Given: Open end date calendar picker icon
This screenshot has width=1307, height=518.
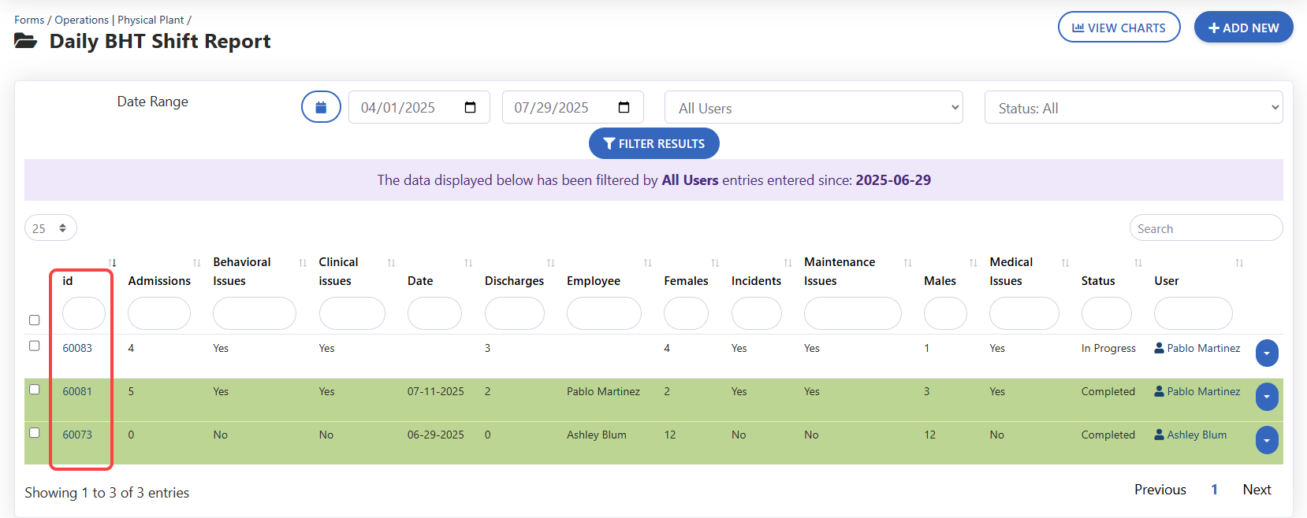Looking at the screenshot, I should click(624, 108).
